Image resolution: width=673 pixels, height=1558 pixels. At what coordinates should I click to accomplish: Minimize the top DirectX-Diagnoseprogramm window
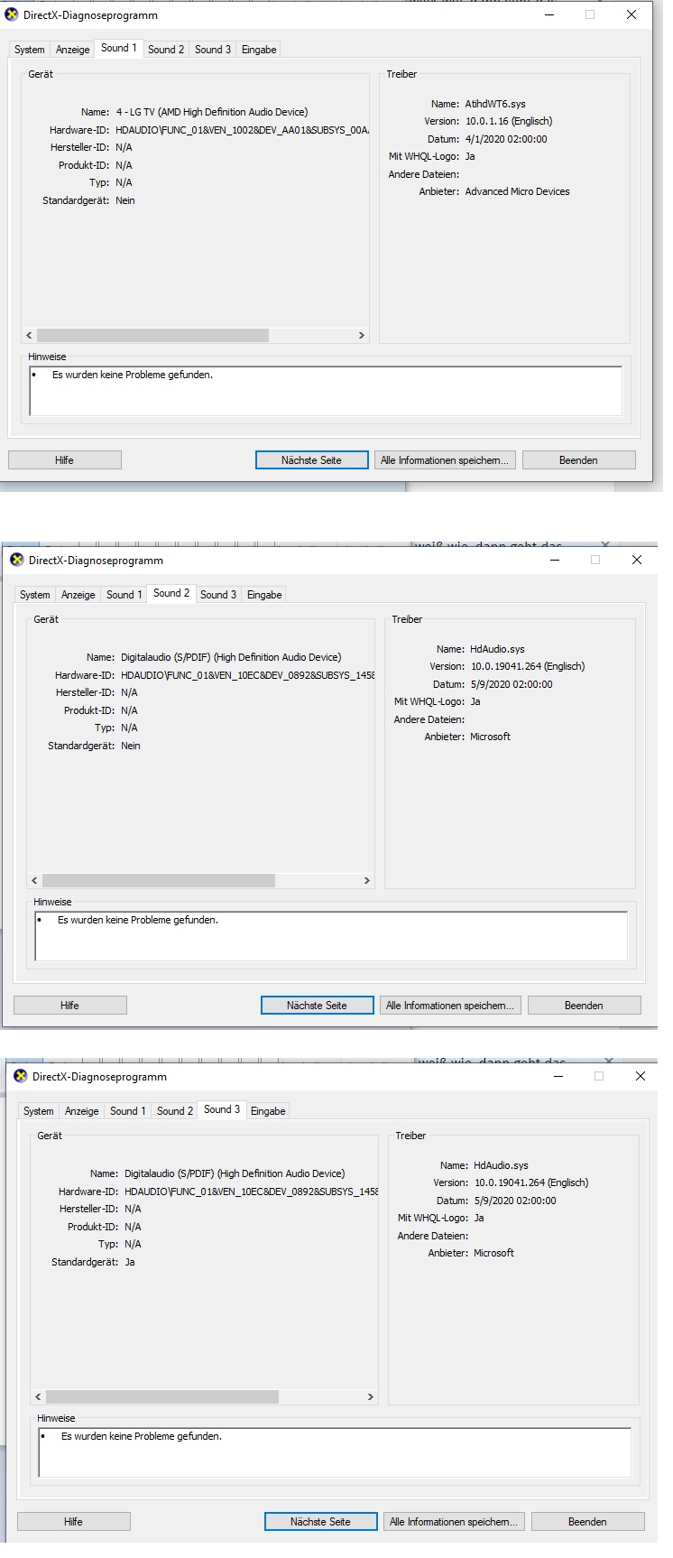550,14
